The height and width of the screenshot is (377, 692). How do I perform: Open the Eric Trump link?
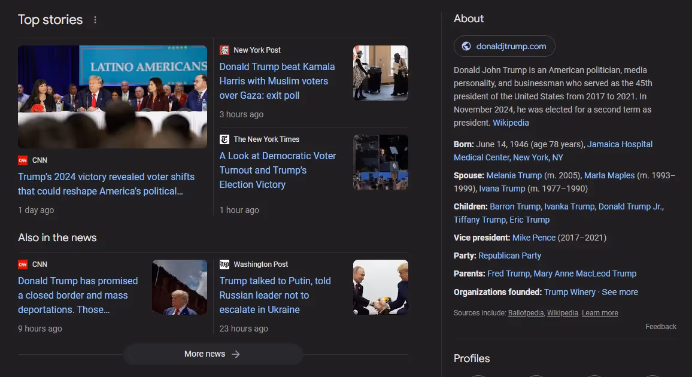coord(530,220)
